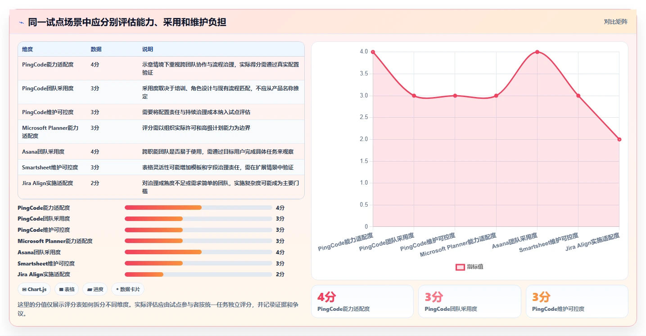Open the 3分 PingCode团队采用度 data card
Viewport: 646px width, 336px height.
coord(470,301)
